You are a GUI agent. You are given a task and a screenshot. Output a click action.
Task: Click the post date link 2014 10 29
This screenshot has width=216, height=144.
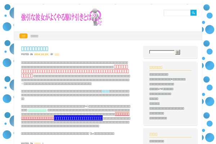pos(42,54)
